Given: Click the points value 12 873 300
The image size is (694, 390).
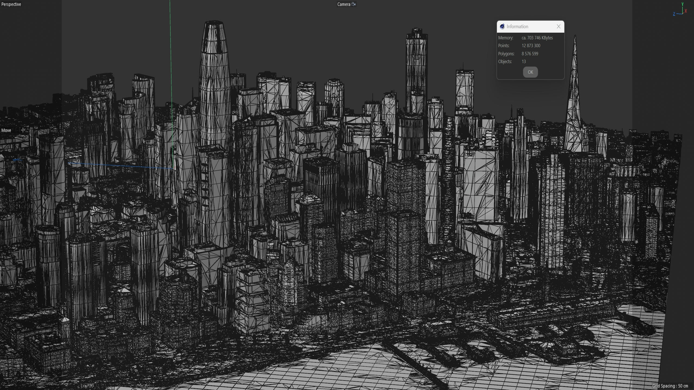Looking at the screenshot, I should 531,45.
